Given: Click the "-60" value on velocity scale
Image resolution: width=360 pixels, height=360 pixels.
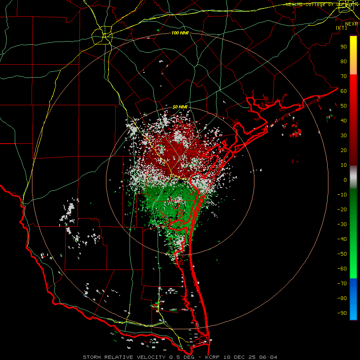Looking at the screenshot, I should coord(342,269).
